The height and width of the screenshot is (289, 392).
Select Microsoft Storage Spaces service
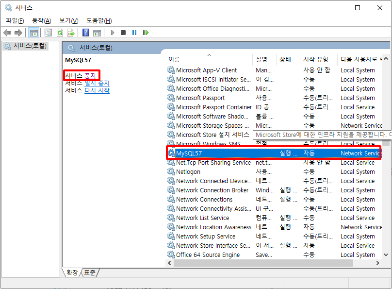[x=274, y=126]
